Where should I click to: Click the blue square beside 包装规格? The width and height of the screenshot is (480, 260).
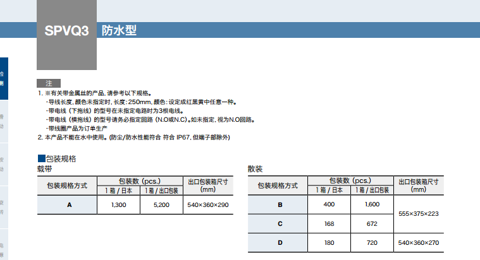[x=42, y=158]
